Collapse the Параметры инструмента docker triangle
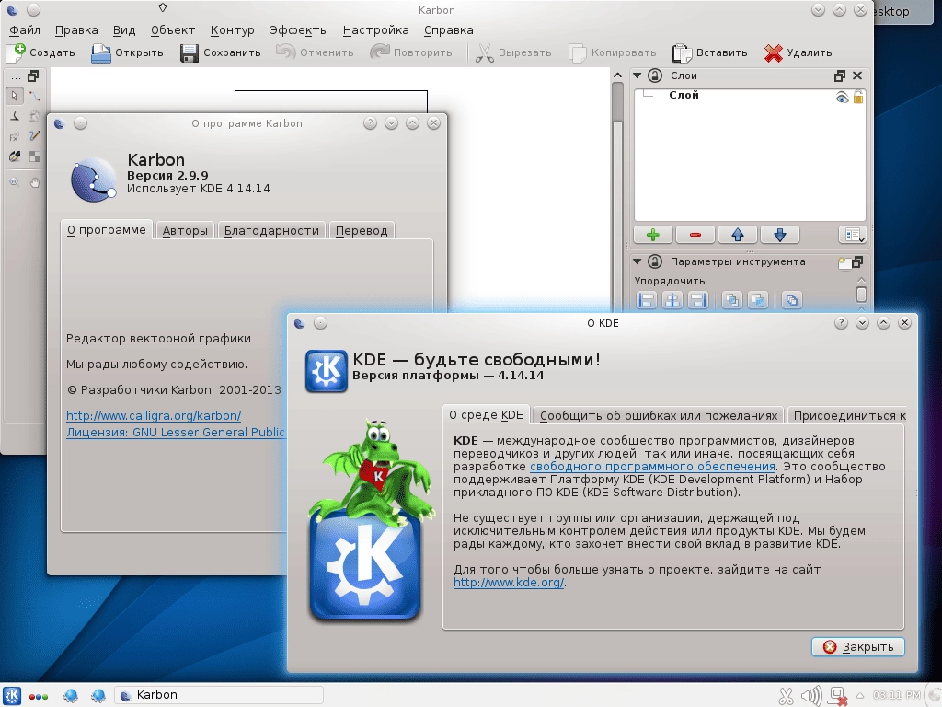Image resolution: width=942 pixels, height=707 pixels. click(638, 261)
